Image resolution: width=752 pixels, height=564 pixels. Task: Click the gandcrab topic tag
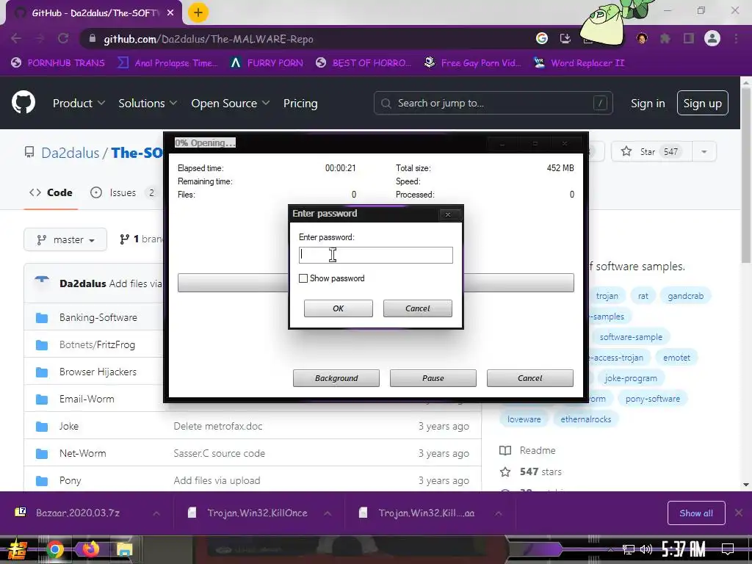coord(685,296)
